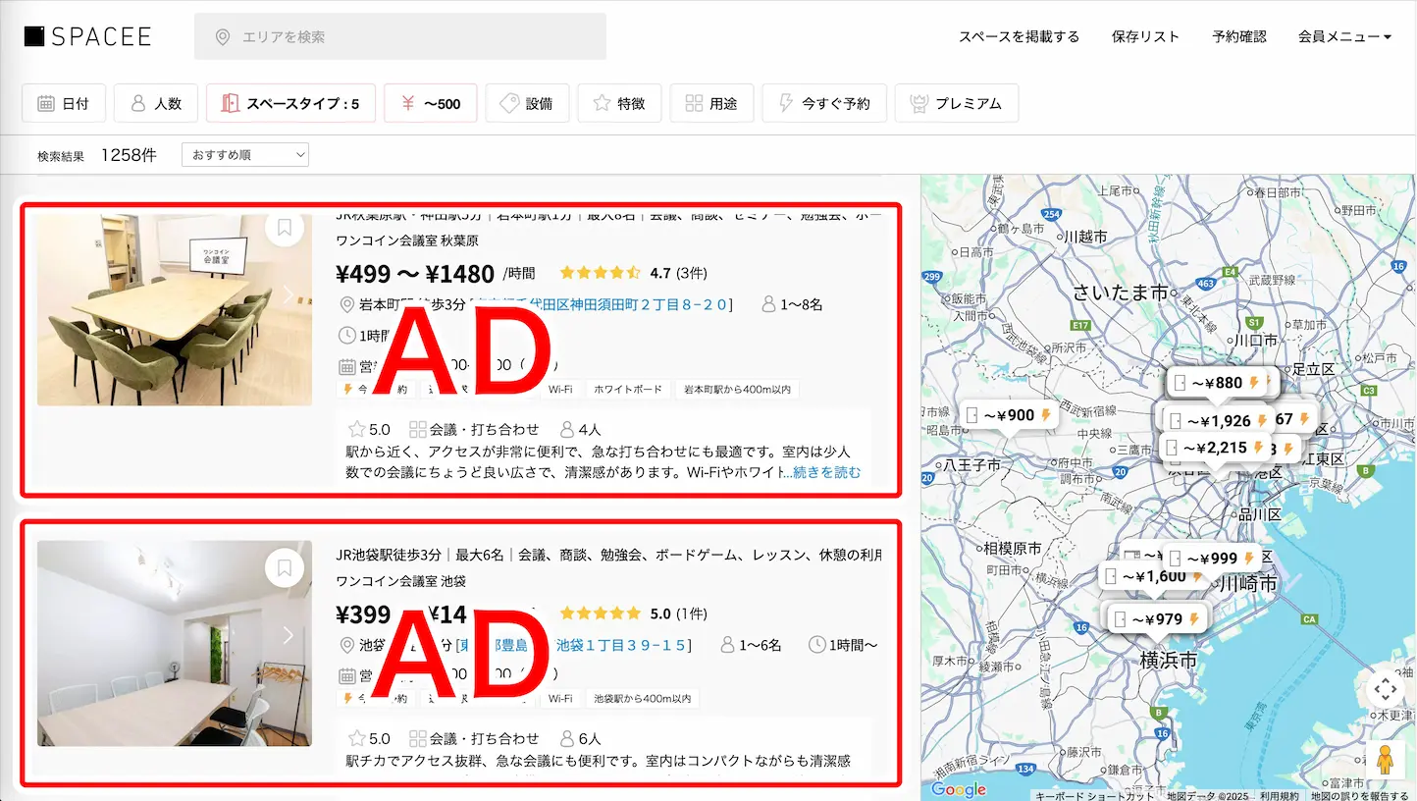Screen dimensions: 1417x801
Task: Open the おすすめ順 sort order dropdown
Action: point(244,154)
